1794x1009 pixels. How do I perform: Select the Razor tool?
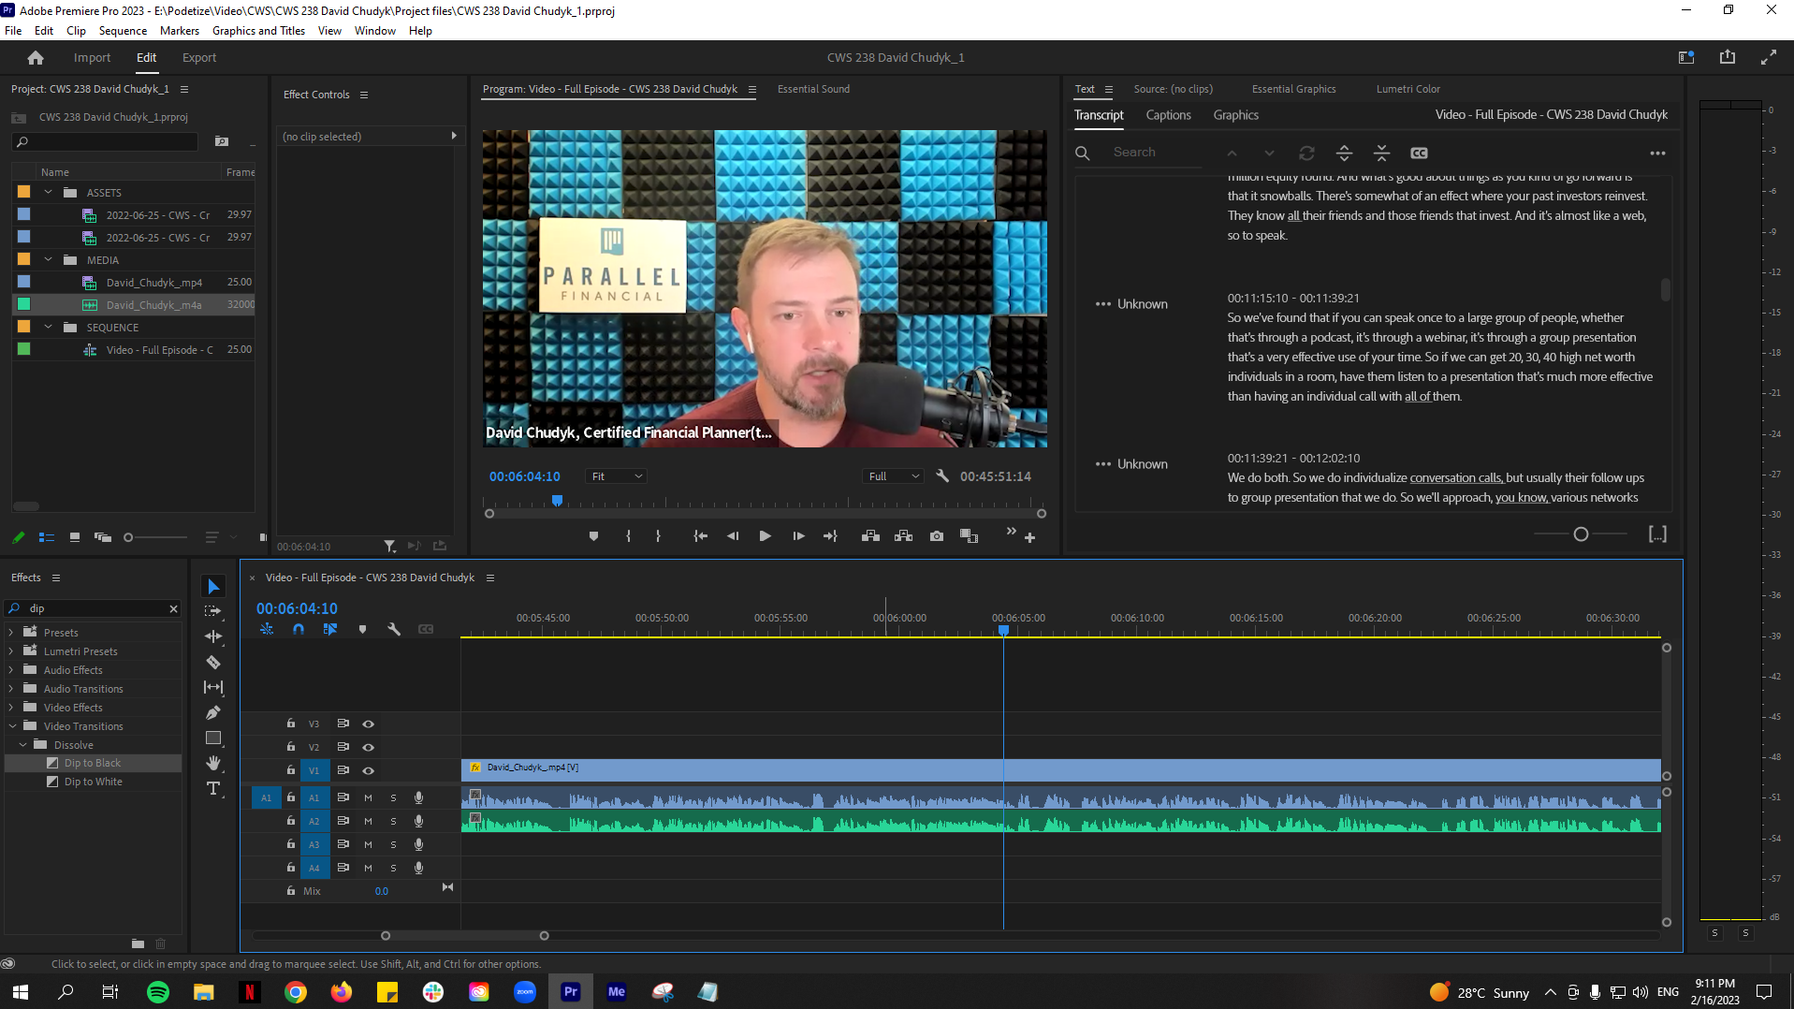213,662
